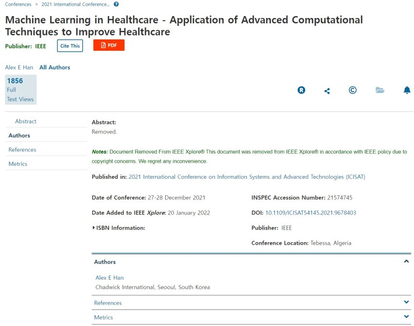
Task: Click the share icon
Action: [327, 91]
